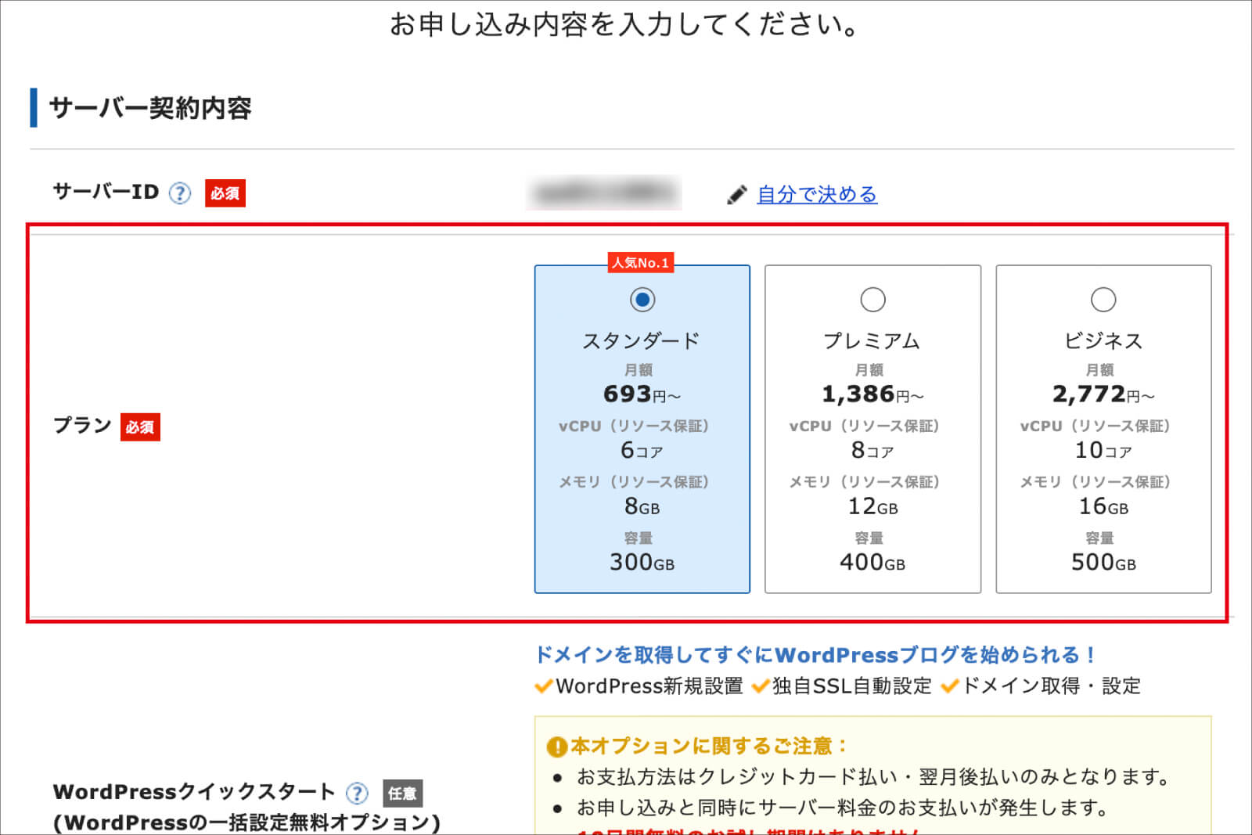Click the 人気No.1 badge

641,263
